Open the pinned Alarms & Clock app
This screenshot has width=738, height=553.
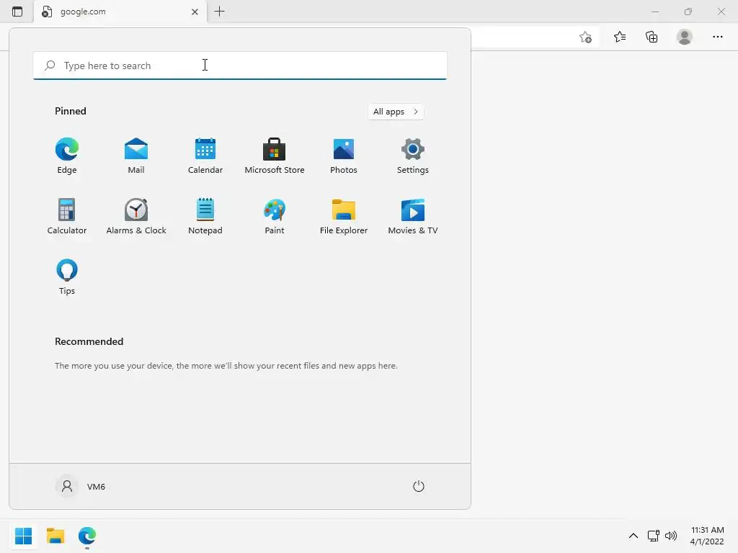(136, 216)
